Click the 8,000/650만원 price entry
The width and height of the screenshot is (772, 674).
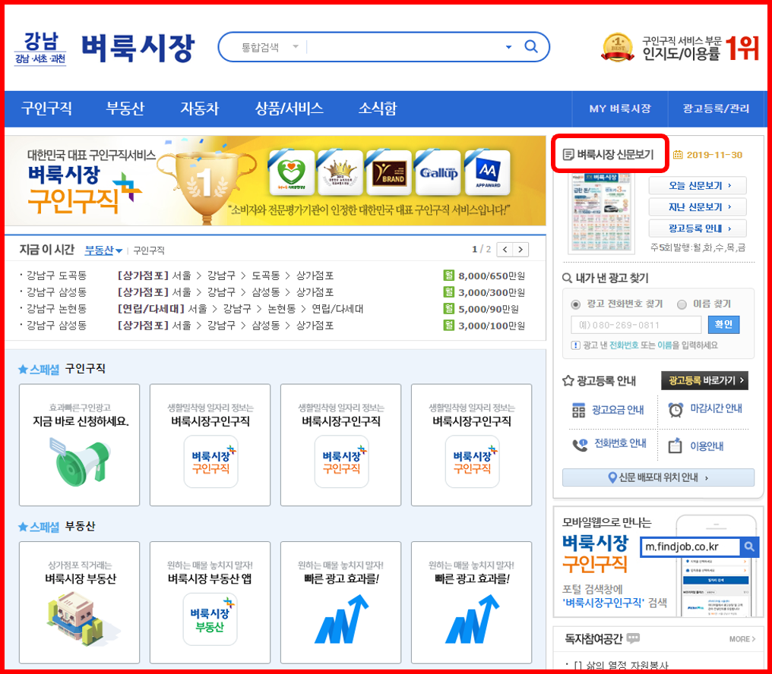point(492,276)
